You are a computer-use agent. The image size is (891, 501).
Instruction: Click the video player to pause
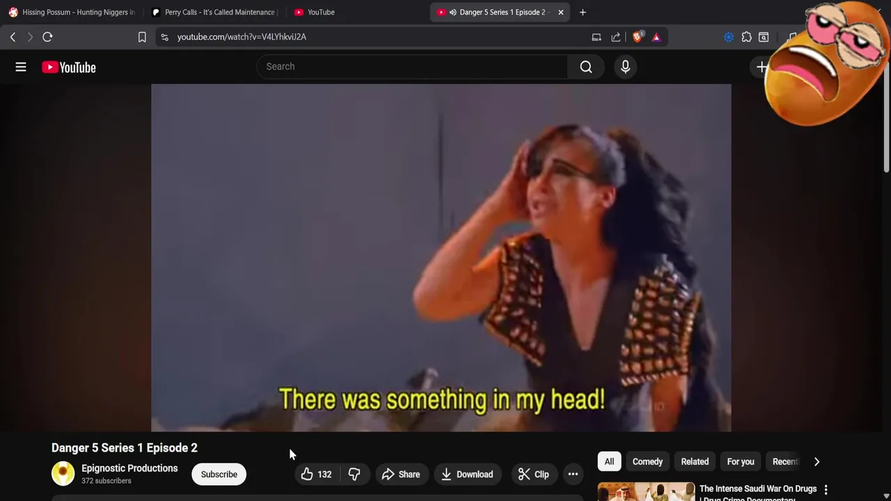click(x=441, y=257)
